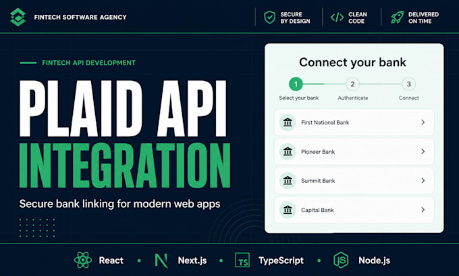Click the Fintech Software Agency header text
459x276 pixels.
80,18
